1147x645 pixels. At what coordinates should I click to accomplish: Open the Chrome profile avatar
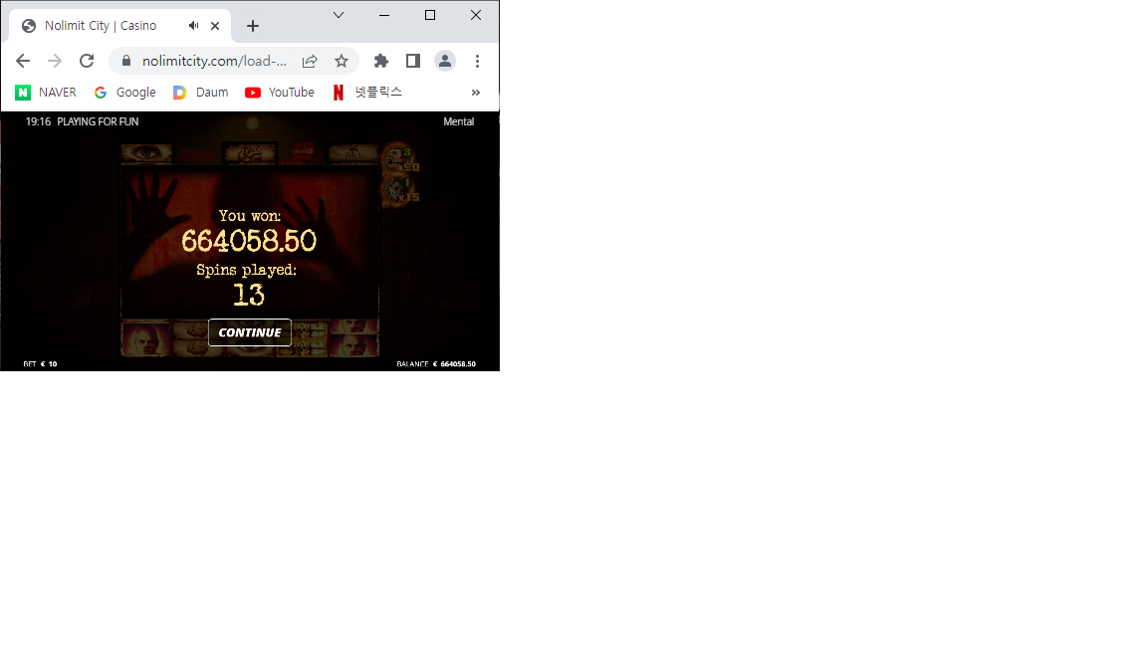click(x=445, y=61)
